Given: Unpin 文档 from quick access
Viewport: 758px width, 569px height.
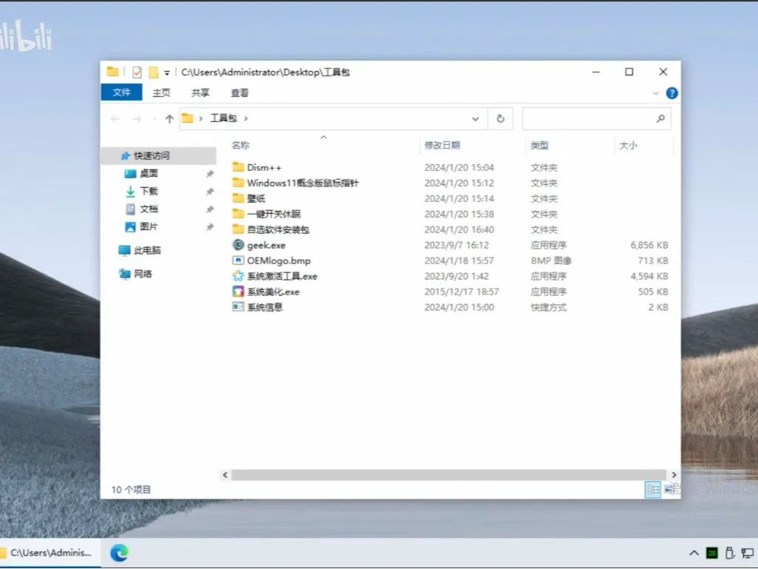Looking at the screenshot, I should (210, 209).
